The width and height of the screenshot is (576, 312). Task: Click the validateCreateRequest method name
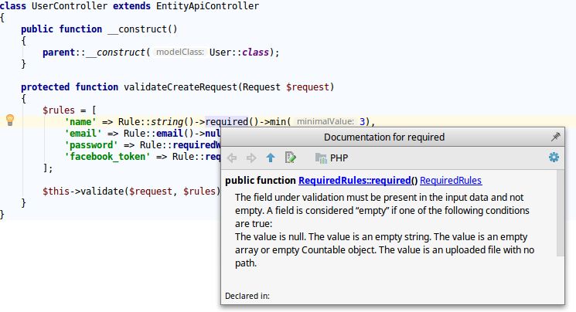[181, 87]
